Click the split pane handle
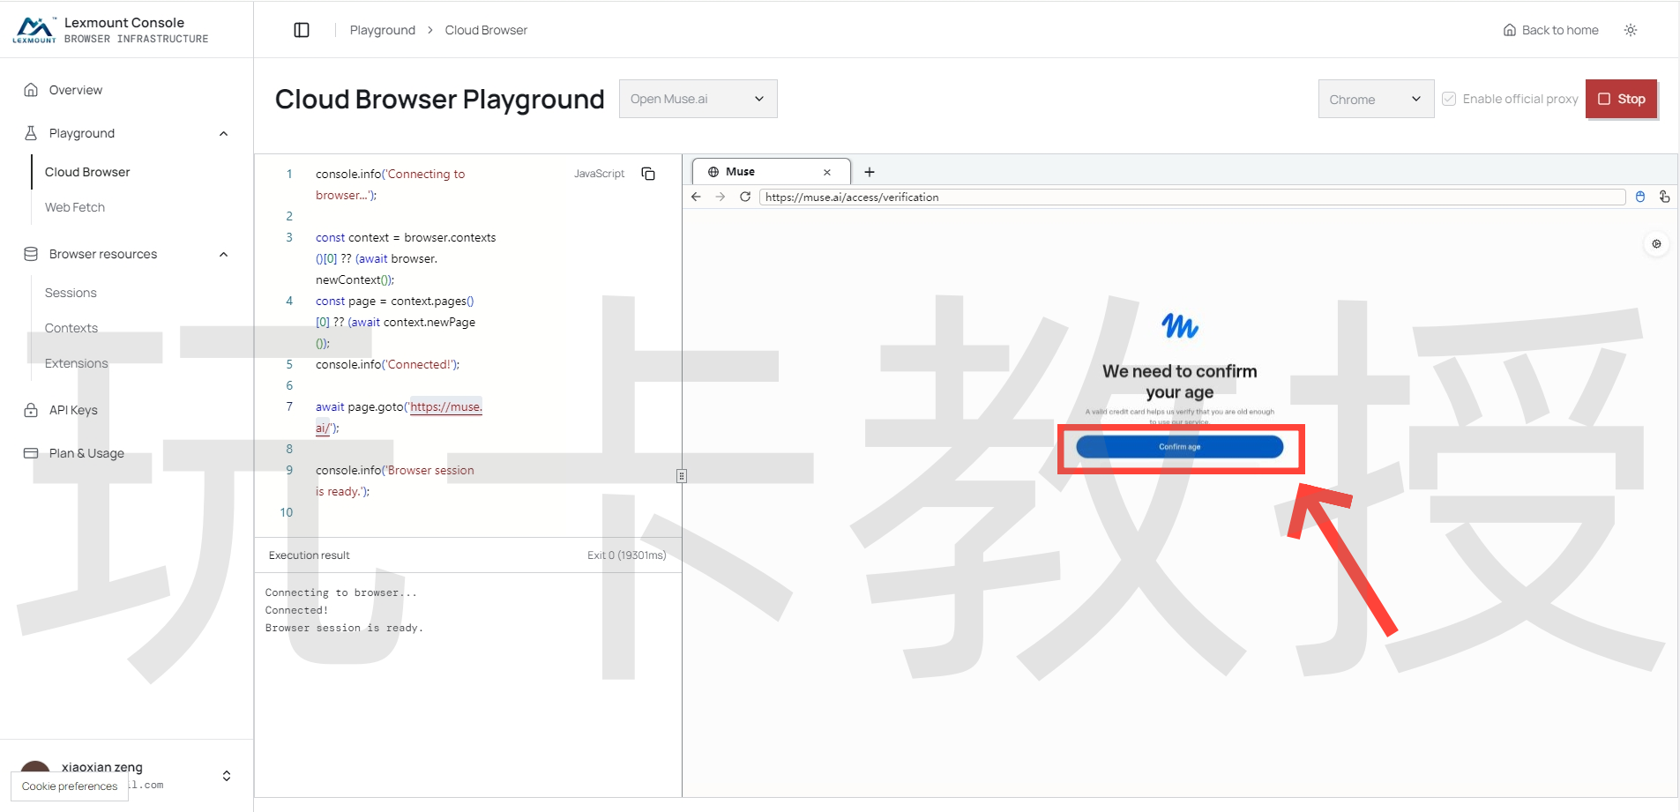This screenshot has width=1680, height=812. click(x=682, y=476)
